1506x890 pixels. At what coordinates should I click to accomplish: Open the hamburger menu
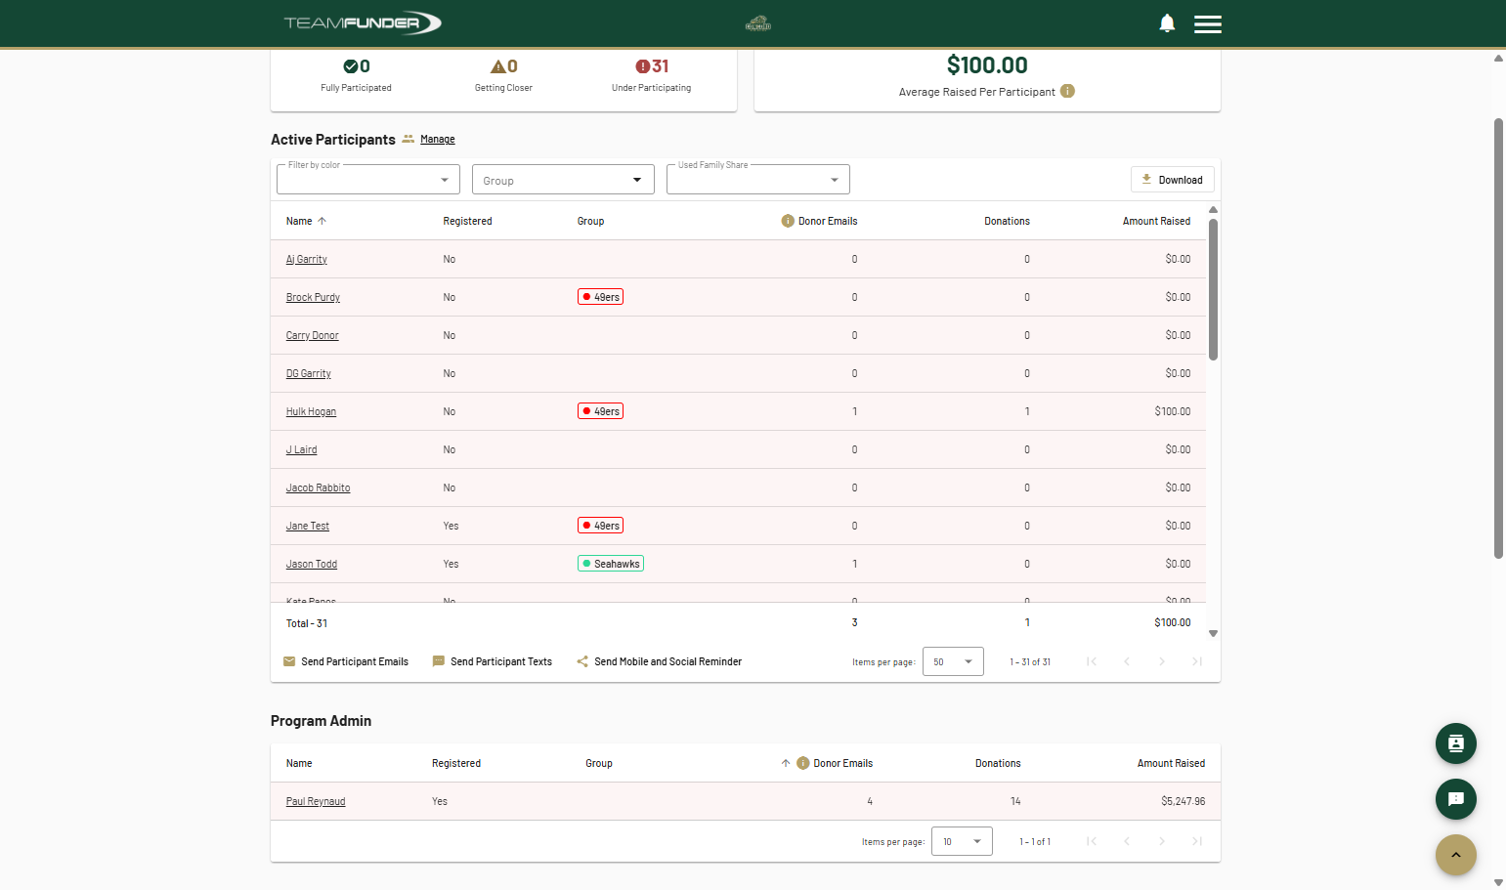click(1208, 23)
